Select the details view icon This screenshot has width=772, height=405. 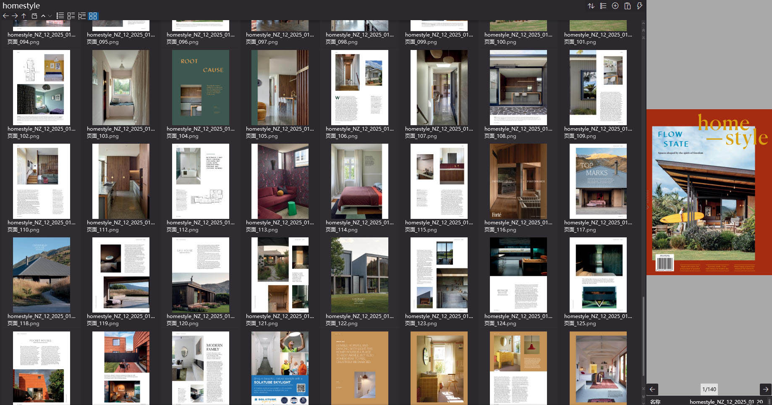pos(71,16)
